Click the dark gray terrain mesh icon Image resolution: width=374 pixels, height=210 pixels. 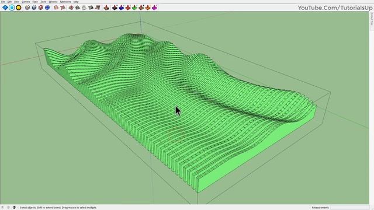78,8
